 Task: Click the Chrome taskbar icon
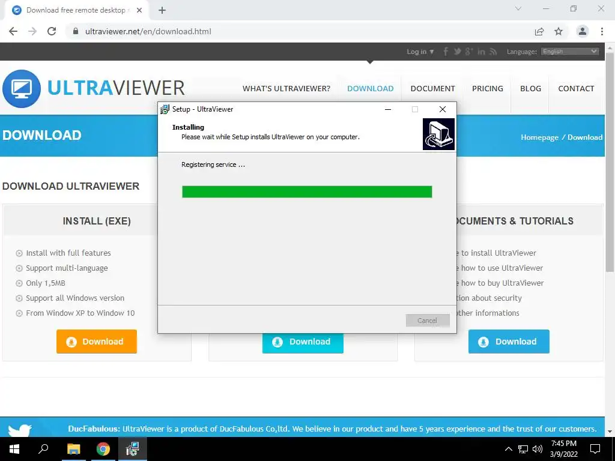pyautogui.click(x=103, y=449)
